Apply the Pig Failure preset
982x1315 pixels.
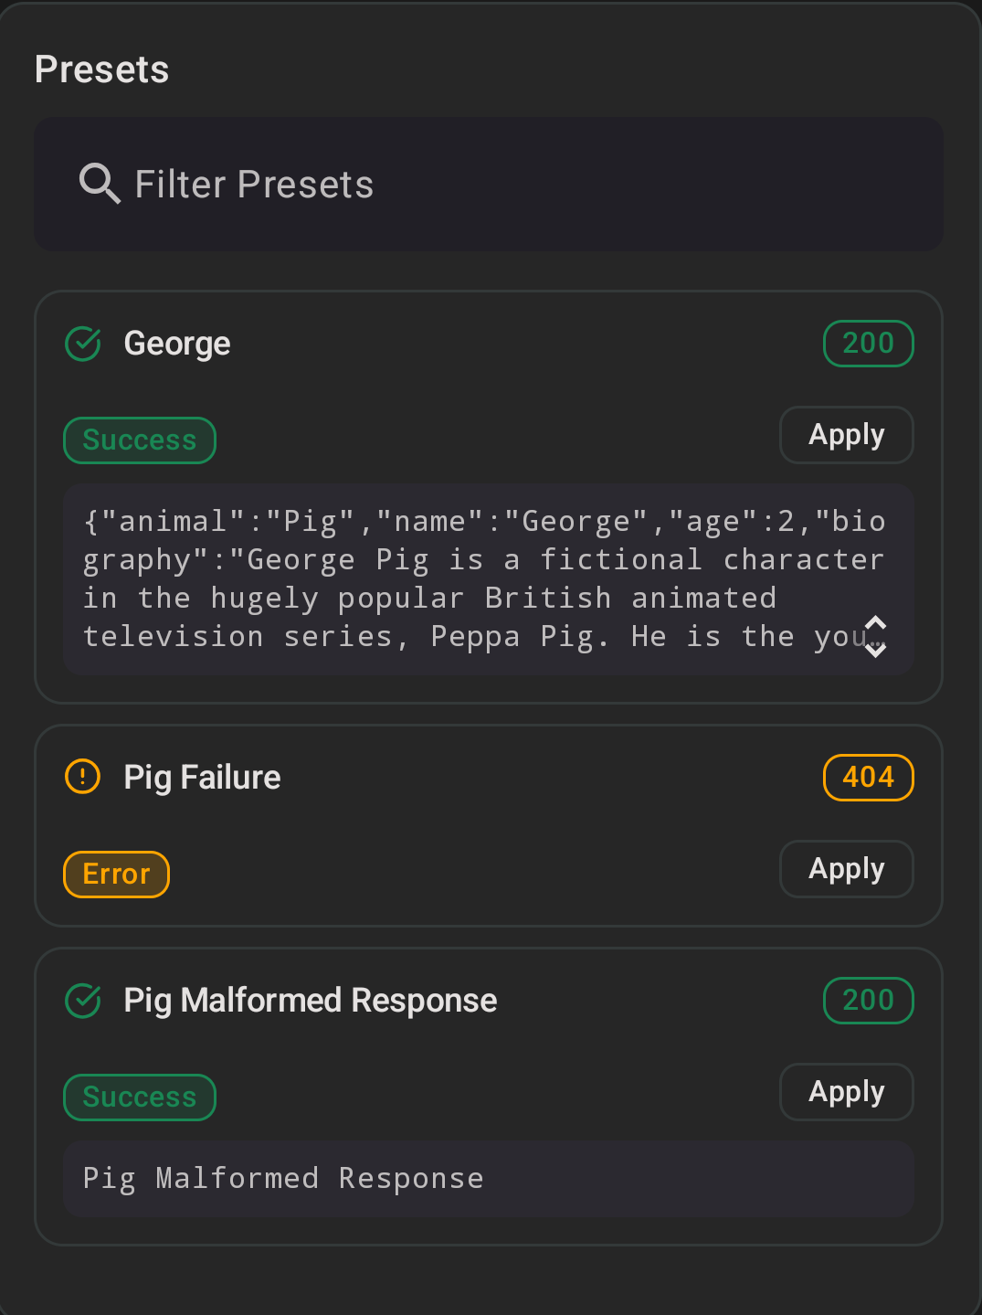click(845, 868)
